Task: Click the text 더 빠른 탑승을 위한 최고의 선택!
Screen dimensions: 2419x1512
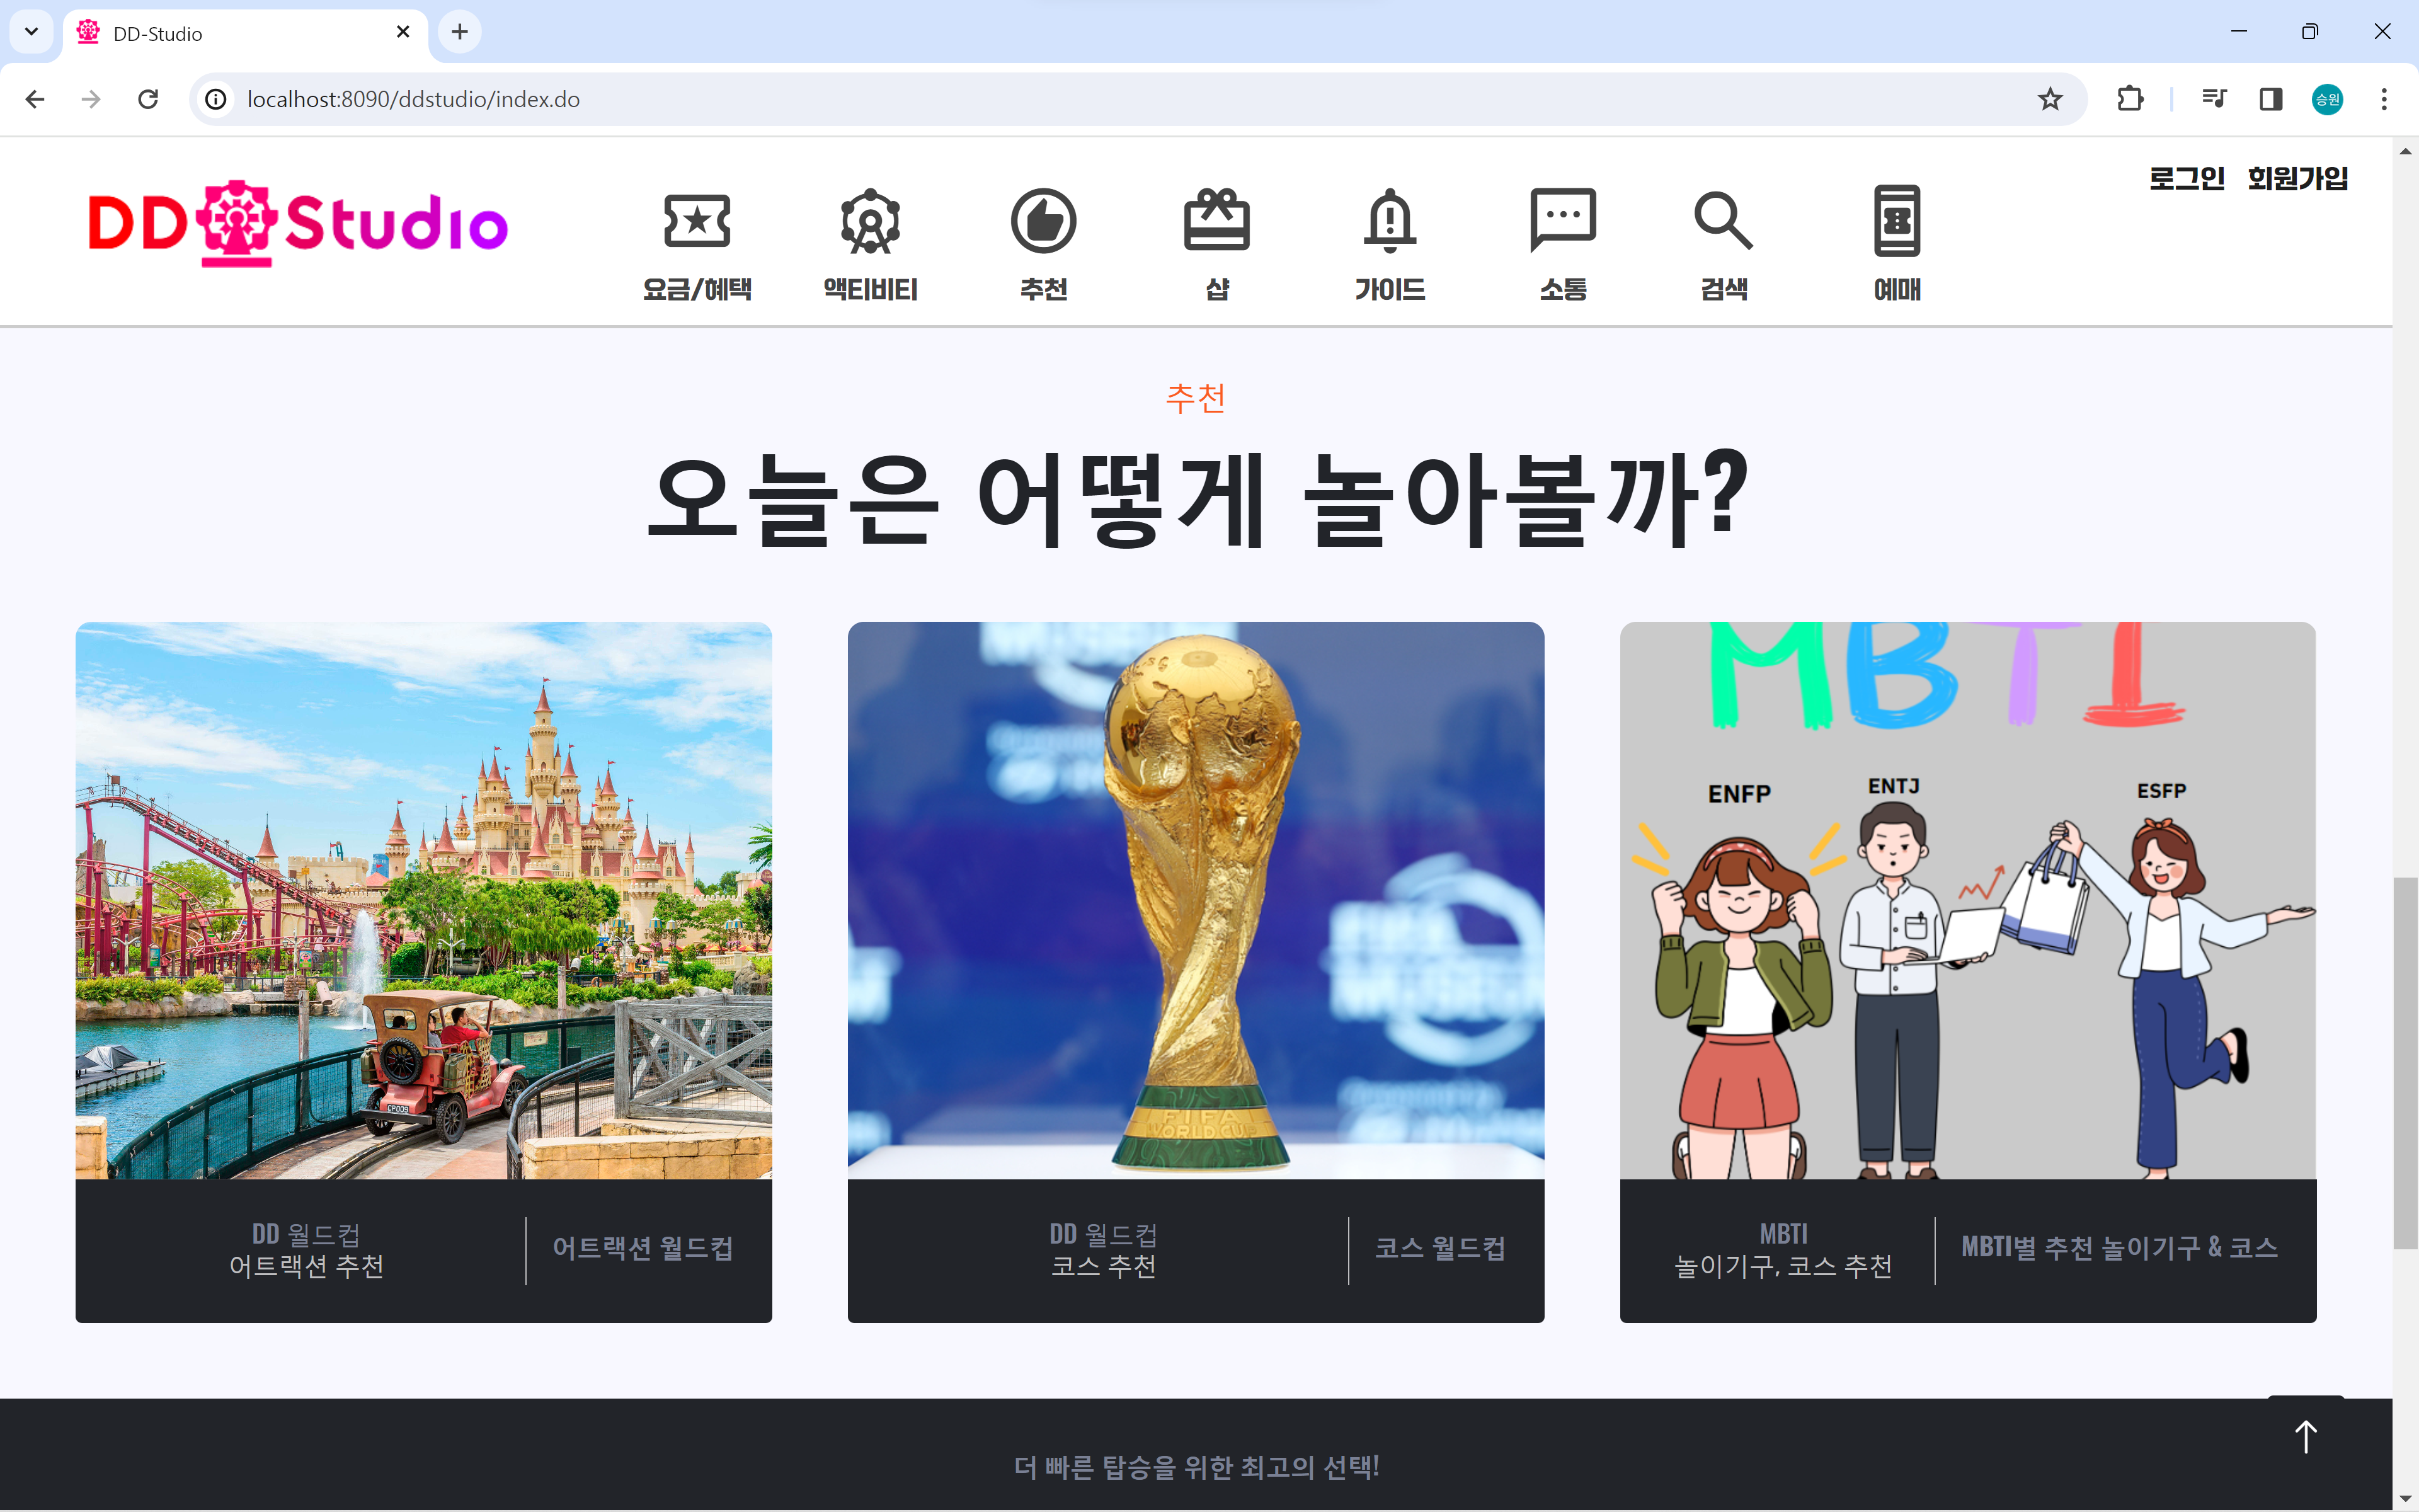Action: click(1196, 1467)
